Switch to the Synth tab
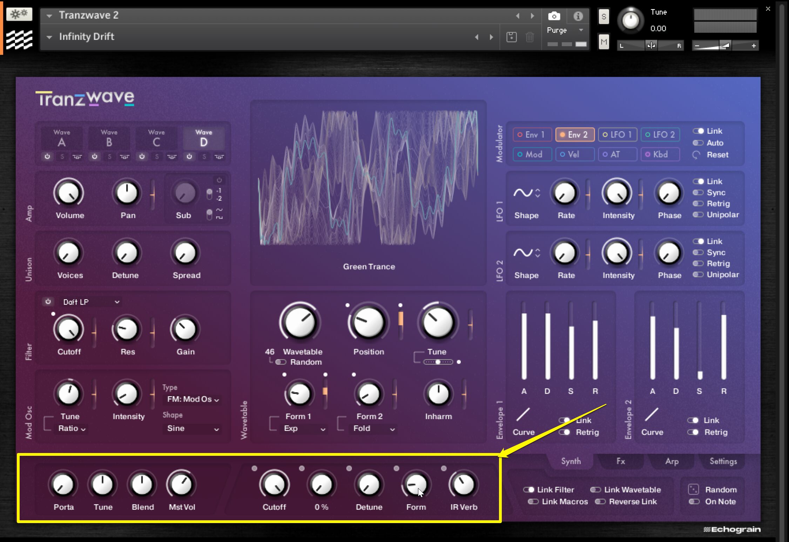Screen dimensions: 789x542 pos(571,461)
